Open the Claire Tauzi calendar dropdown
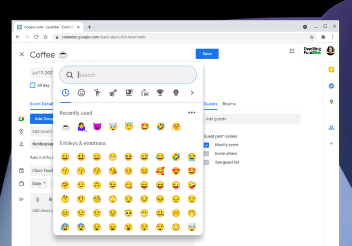Image resolution: width=352 pixels, height=246 pixels. (x=42, y=171)
